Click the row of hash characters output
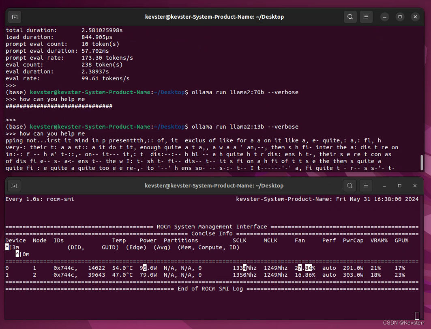This screenshot has height=329, width=431. [59, 106]
